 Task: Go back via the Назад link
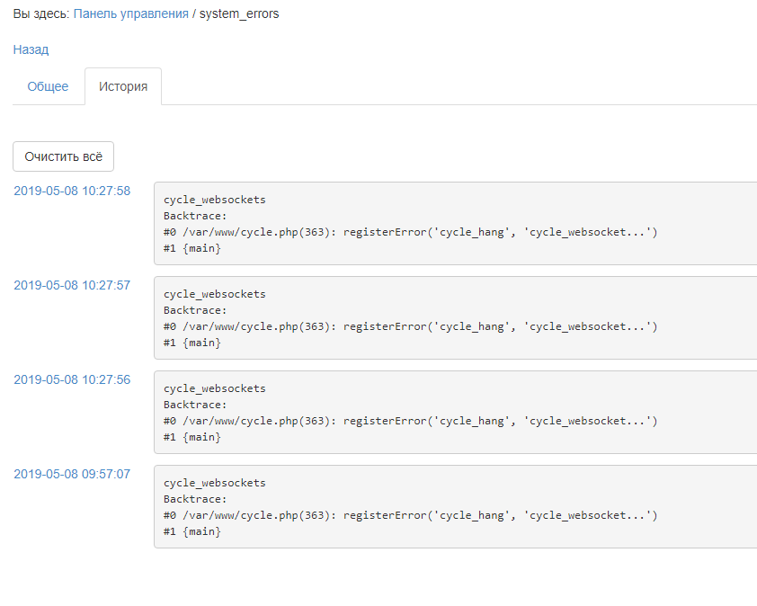tap(31, 49)
